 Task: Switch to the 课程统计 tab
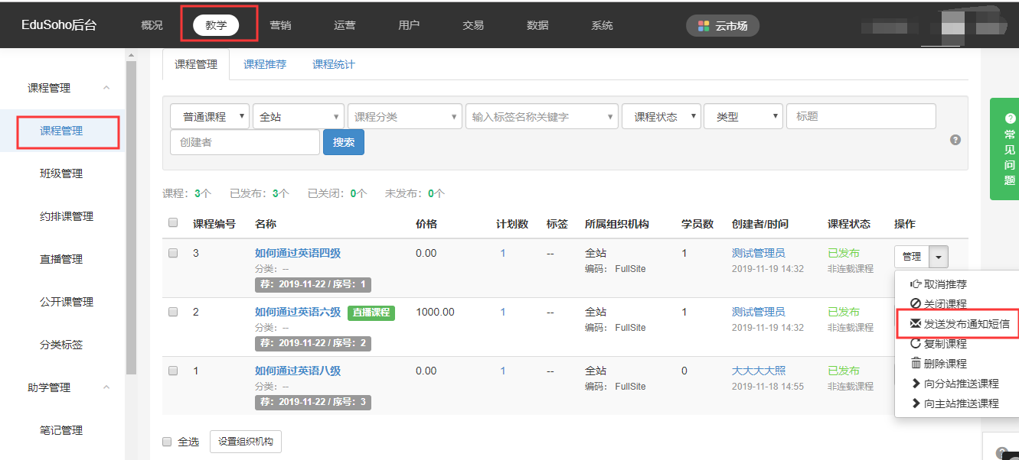point(333,65)
